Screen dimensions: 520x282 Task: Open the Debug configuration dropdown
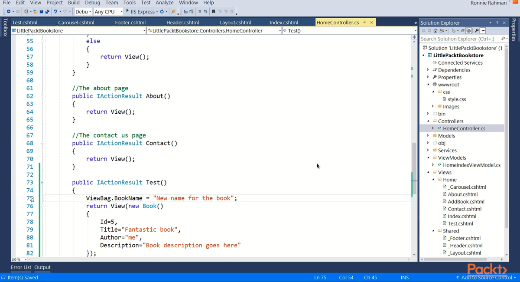click(83, 11)
